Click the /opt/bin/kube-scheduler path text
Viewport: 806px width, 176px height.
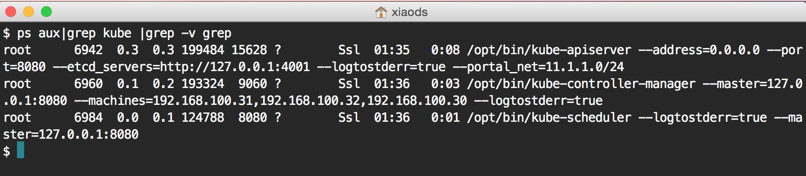point(549,118)
